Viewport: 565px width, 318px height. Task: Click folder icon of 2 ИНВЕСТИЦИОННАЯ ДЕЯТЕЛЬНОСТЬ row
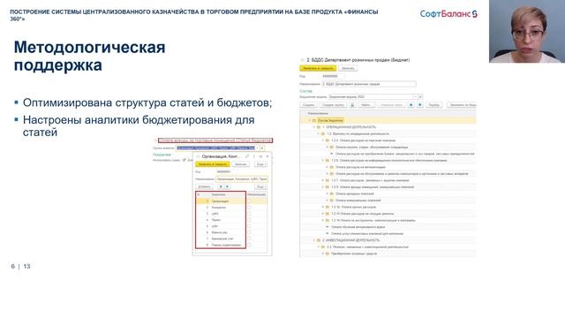319,240
